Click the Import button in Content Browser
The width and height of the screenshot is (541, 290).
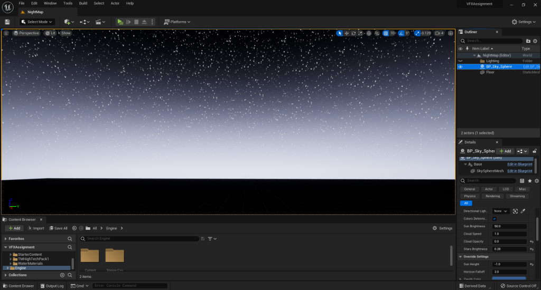coord(36,228)
